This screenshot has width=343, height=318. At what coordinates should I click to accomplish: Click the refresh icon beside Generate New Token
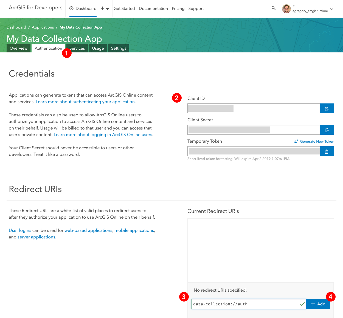point(296,142)
